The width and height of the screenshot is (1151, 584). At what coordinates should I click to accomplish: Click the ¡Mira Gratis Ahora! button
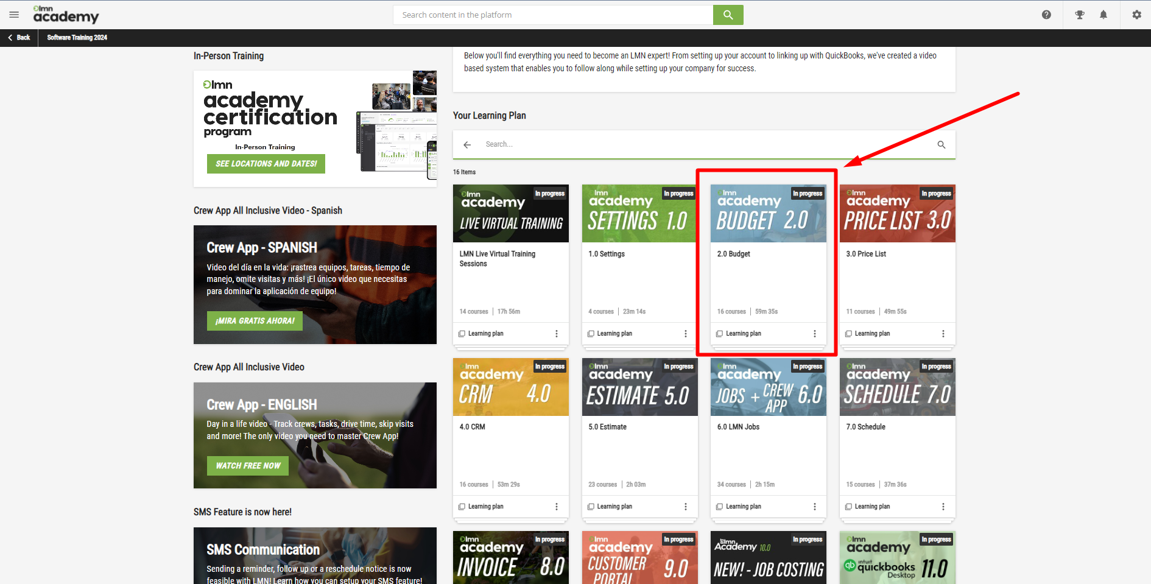click(x=255, y=321)
